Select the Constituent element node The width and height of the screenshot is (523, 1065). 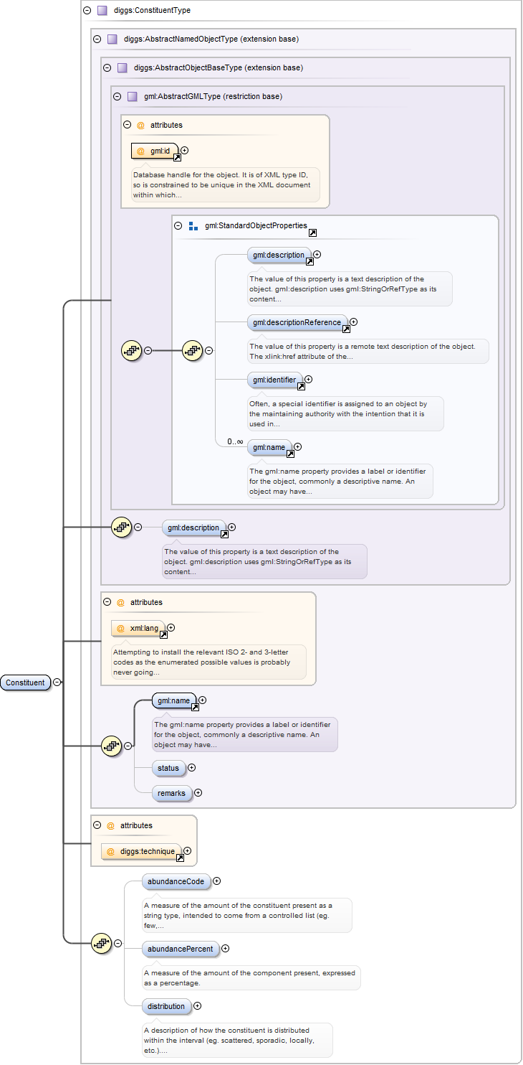point(26,682)
